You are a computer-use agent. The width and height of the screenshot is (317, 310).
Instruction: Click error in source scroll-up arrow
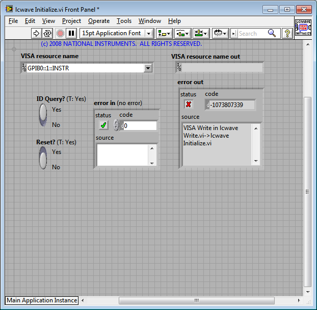click(152, 148)
